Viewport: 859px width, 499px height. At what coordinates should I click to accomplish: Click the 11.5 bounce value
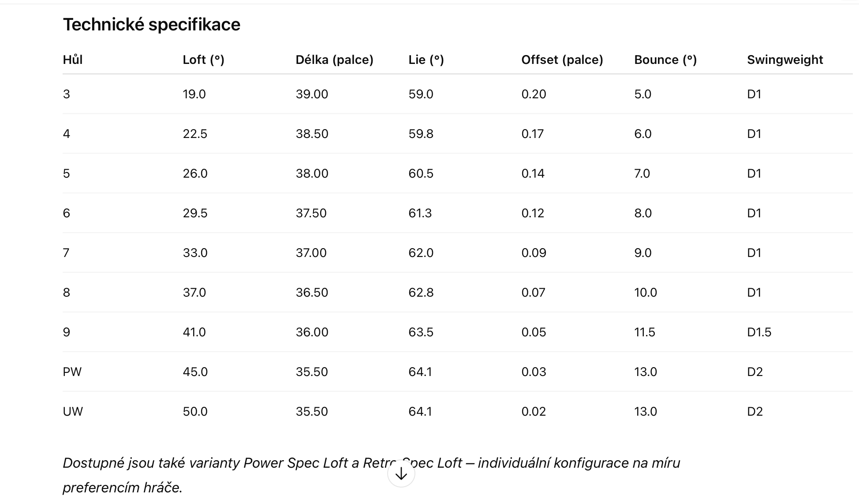645,332
